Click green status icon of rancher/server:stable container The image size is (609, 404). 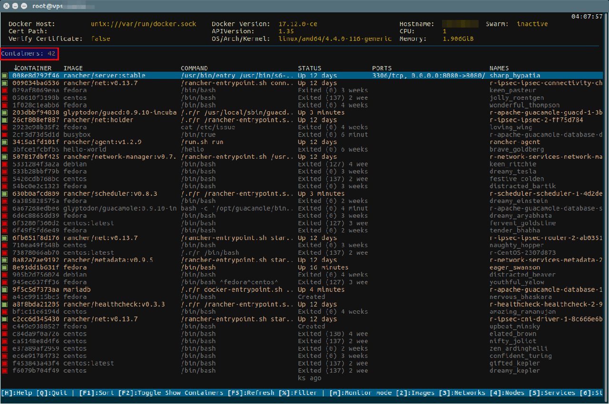(4, 76)
